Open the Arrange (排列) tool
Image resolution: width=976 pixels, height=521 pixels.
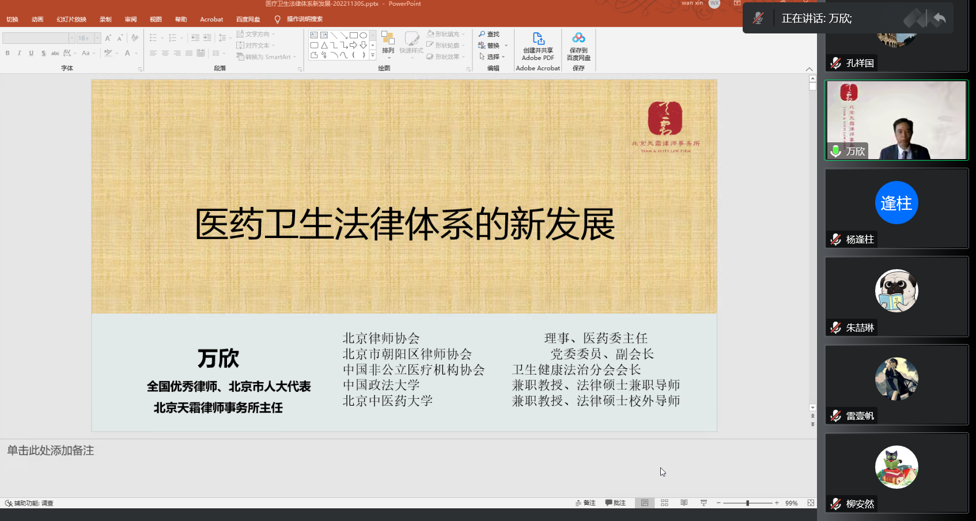click(x=388, y=43)
